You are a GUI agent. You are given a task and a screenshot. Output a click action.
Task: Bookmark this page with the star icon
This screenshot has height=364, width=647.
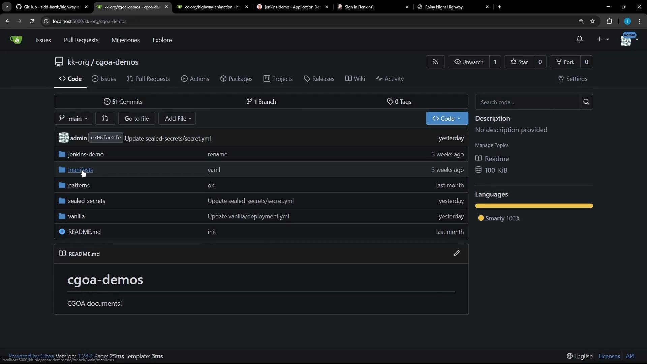[x=592, y=21]
